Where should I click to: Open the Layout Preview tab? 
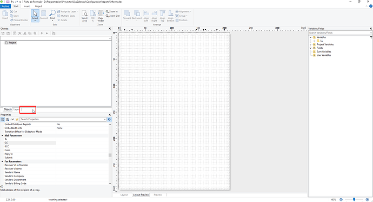click(x=141, y=194)
